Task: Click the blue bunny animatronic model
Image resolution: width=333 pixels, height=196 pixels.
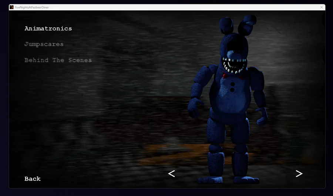Action: (228, 100)
